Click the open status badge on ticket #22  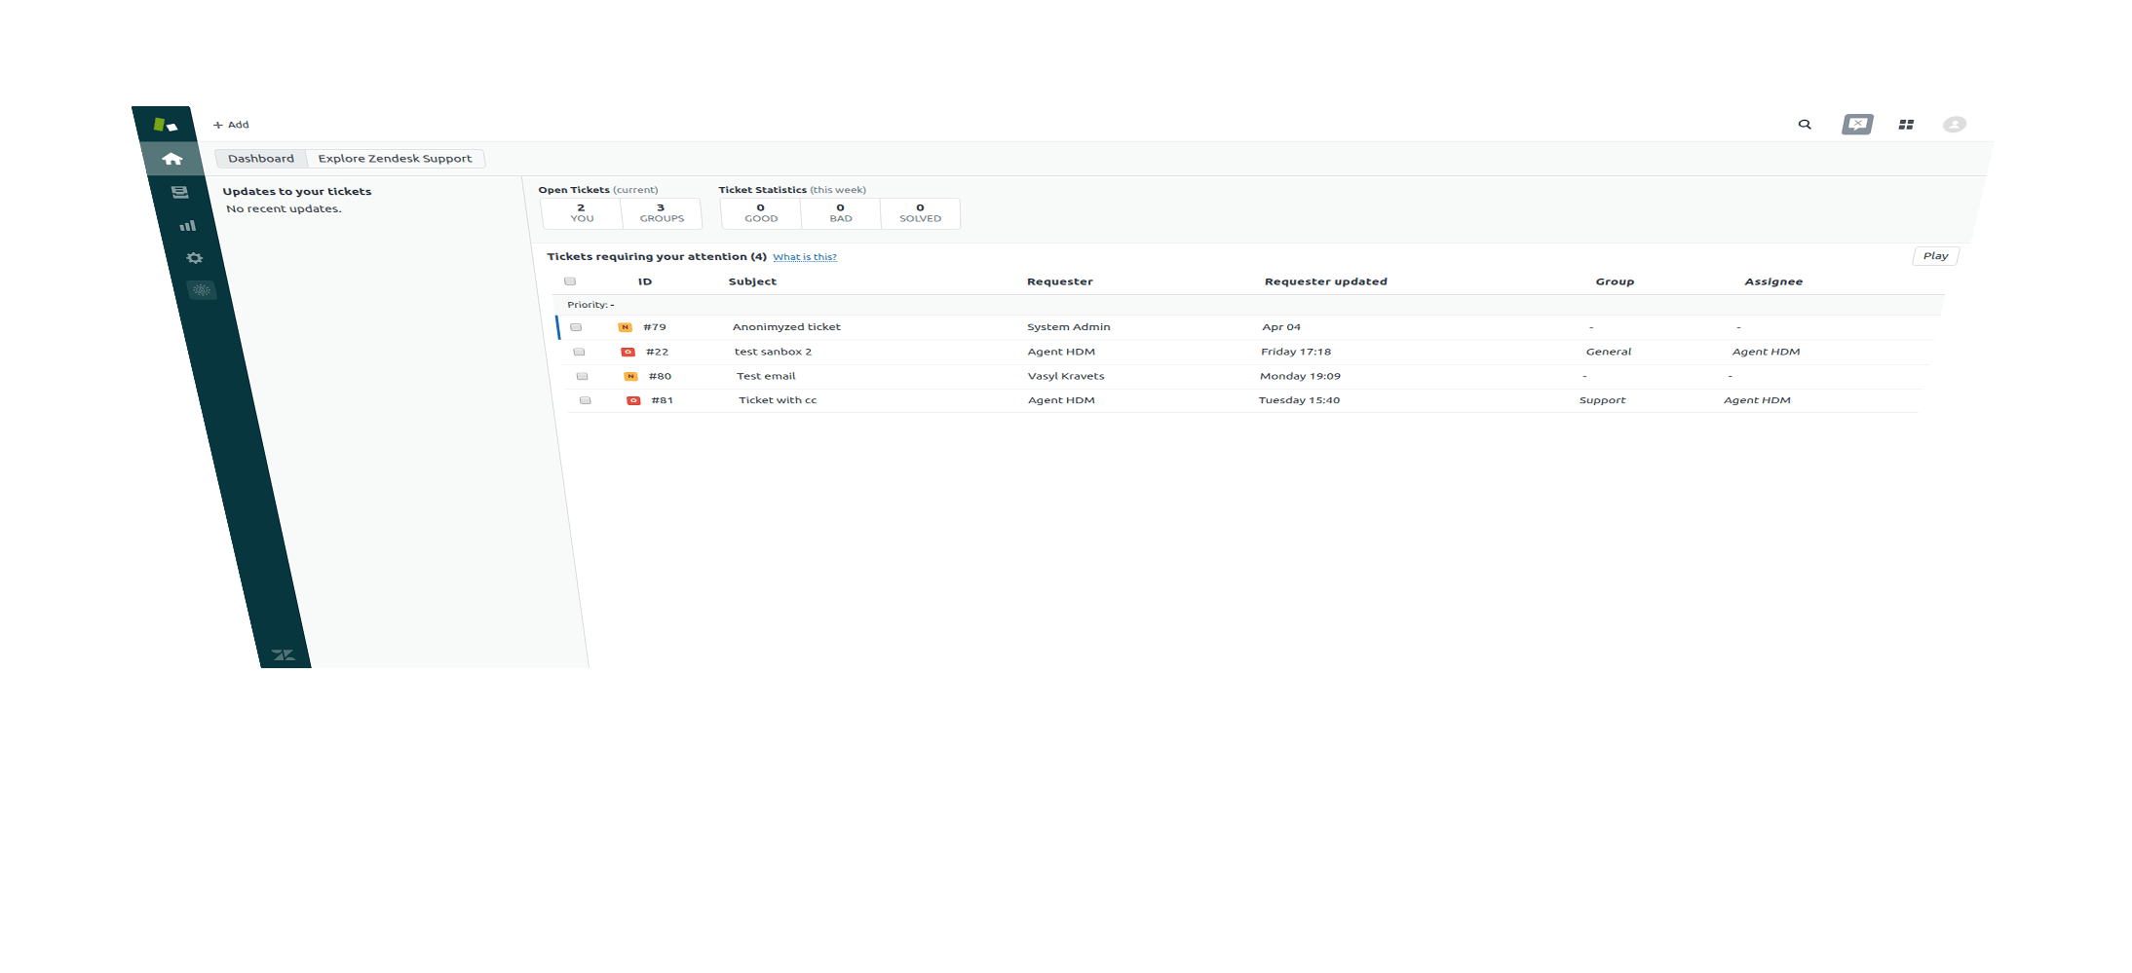click(x=628, y=352)
